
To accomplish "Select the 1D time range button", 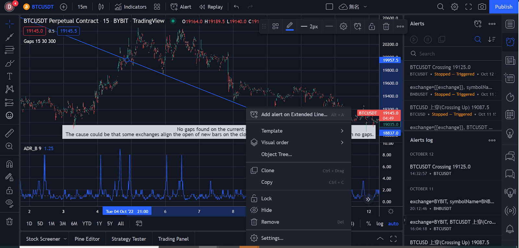I will click(29, 223).
